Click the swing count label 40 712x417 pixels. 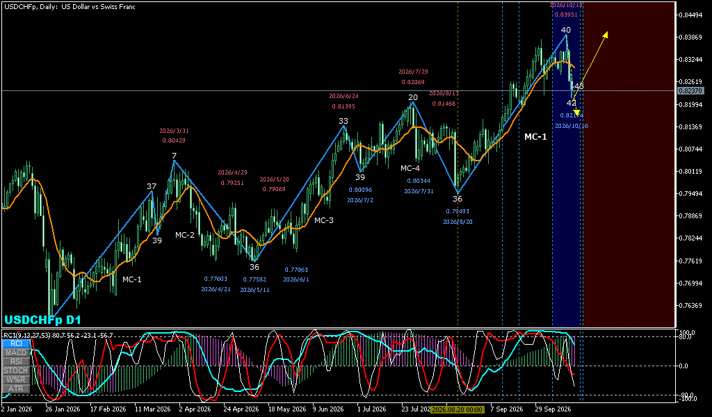565,31
